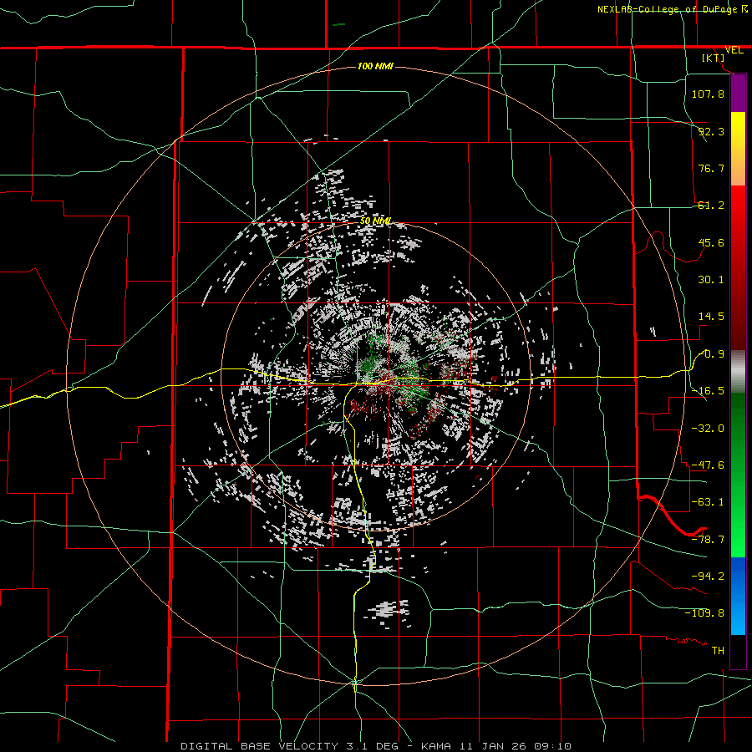This screenshot has width=752, height=752.
Task: Select the VEL legend title
Action: coord(734,50)
